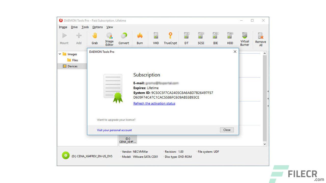The height and width of the screenshot is (183, 326).
Task: Click the 'Expires: Lifetime' text
Action: click(146, 88)
